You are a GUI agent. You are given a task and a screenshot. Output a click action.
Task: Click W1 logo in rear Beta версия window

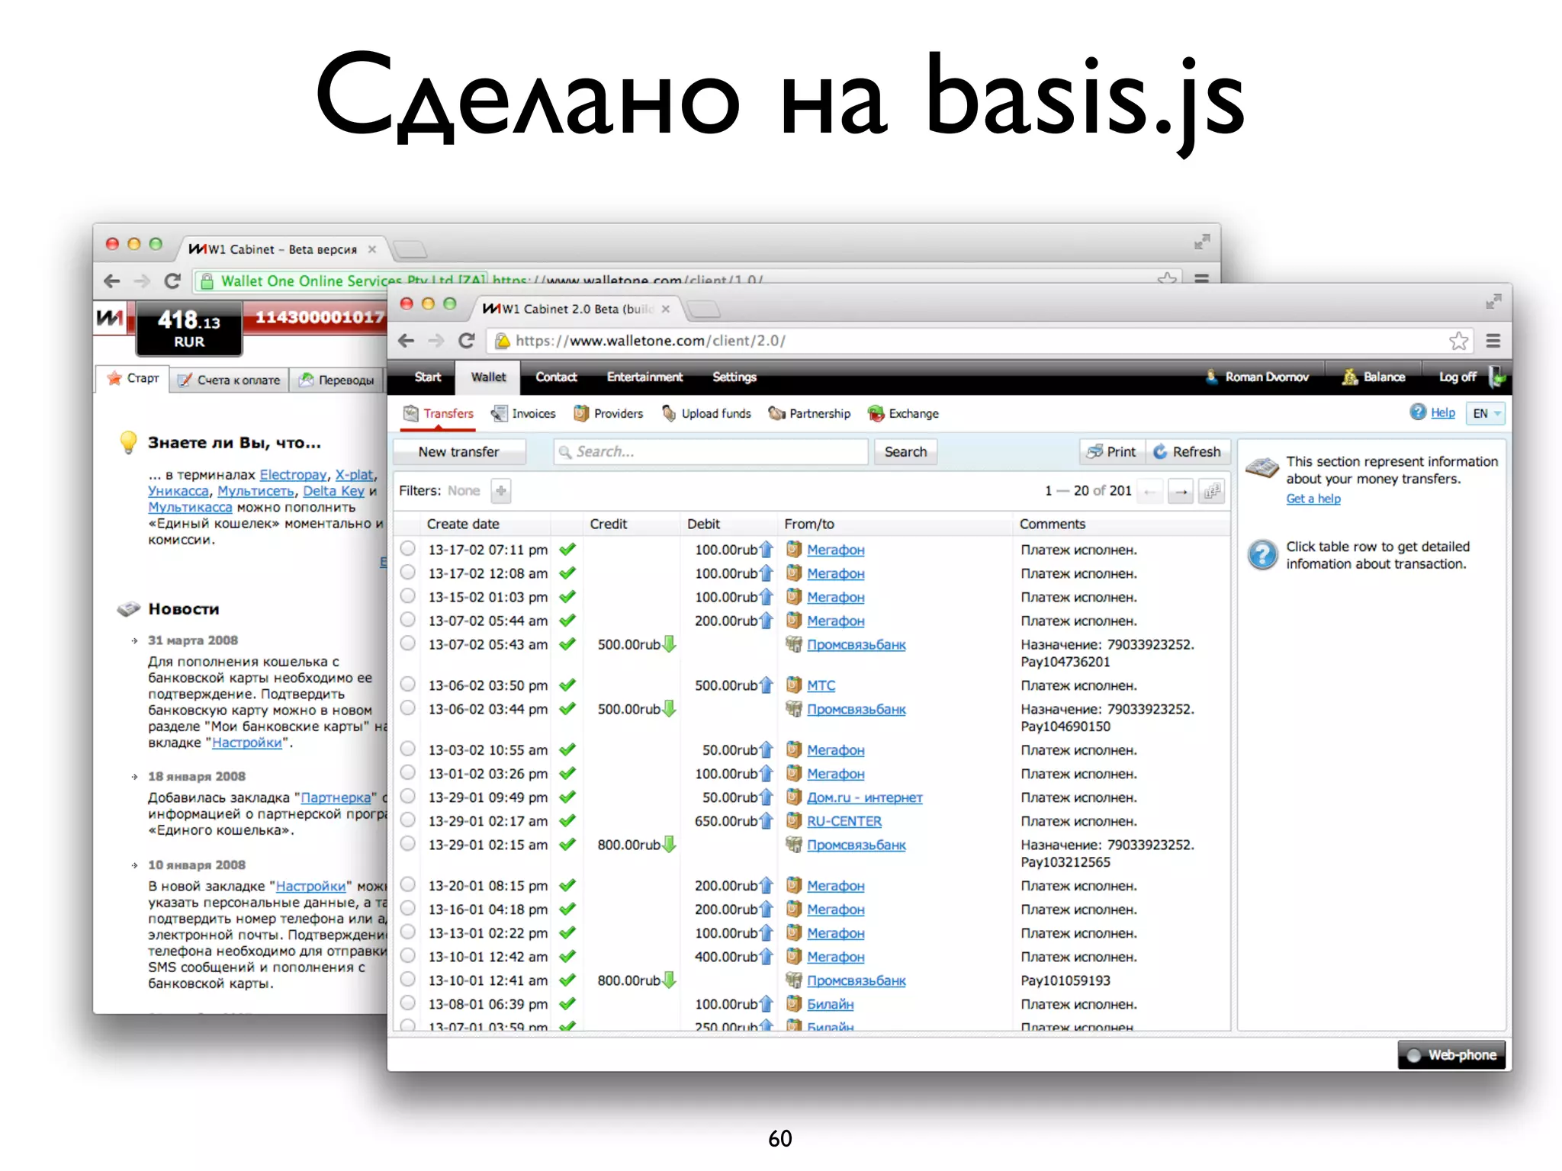coord(111,317)
